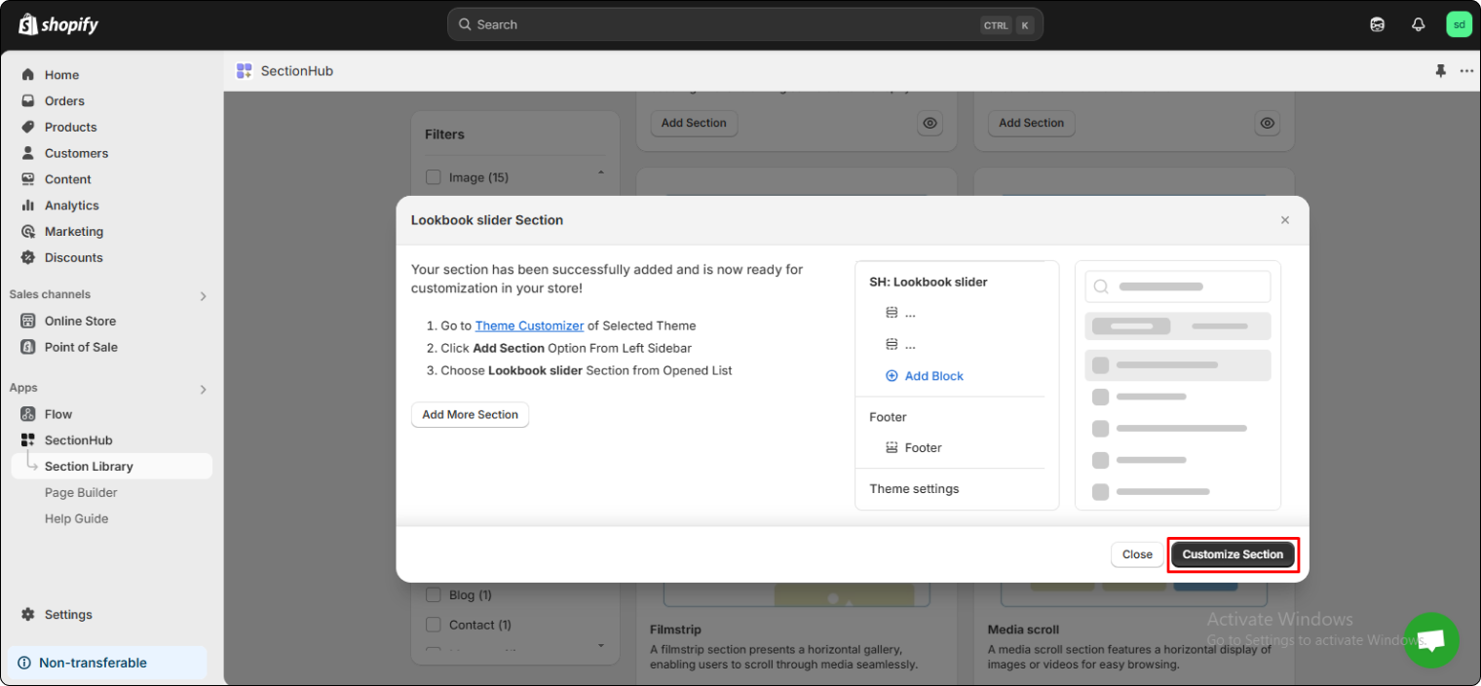Close the Lookbook slider dialog with X
1481x686 pixels.
[1284, 220]
